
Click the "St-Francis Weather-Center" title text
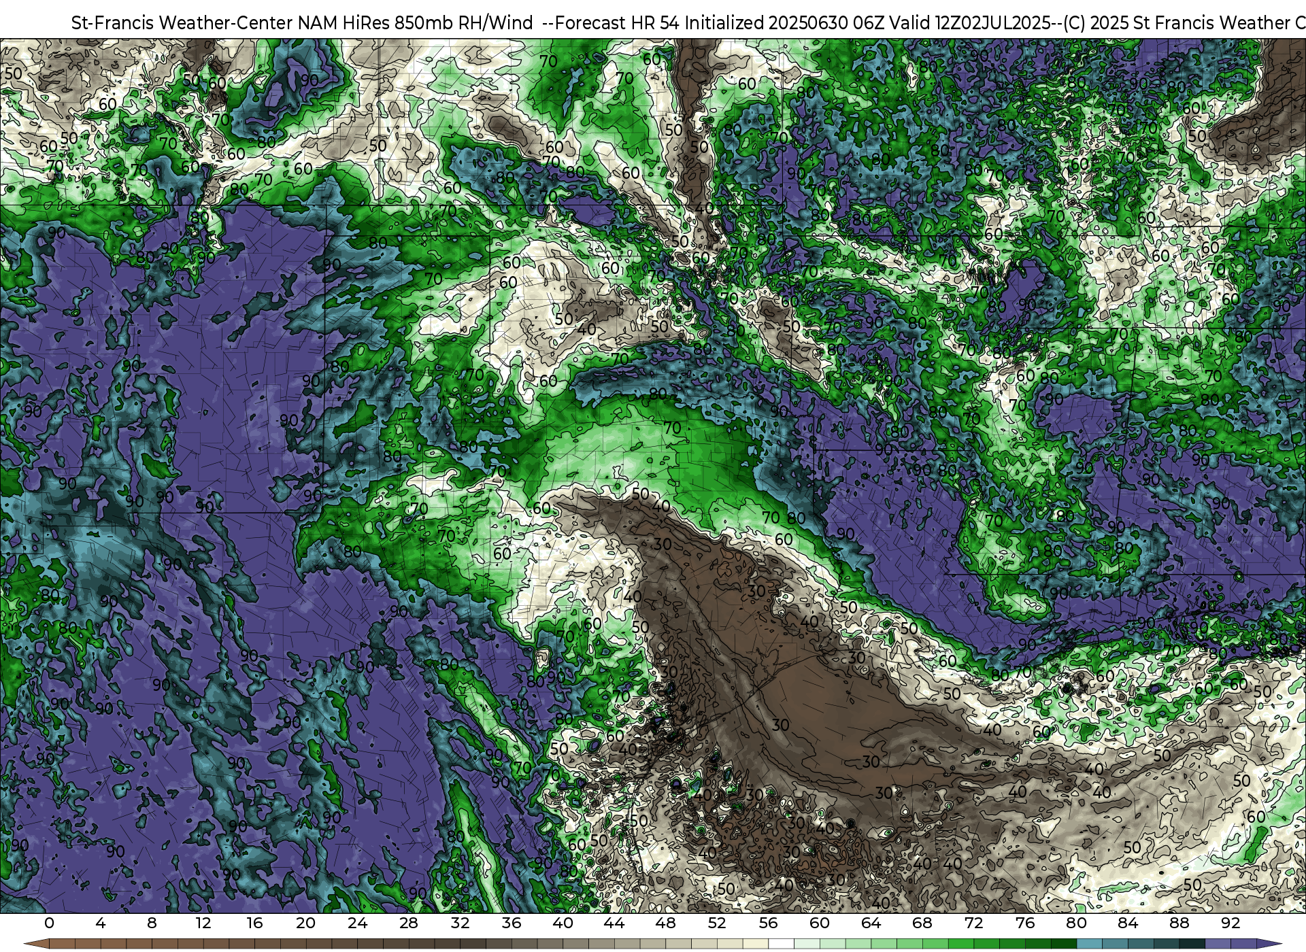pyautogui.click(x=182, y=23)
